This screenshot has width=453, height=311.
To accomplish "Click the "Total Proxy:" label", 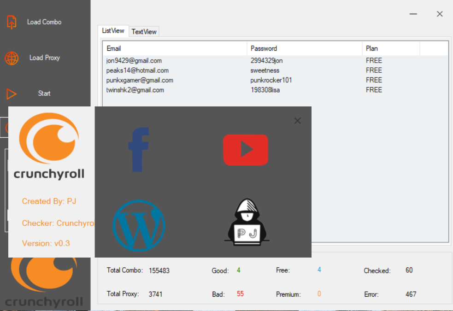I will tap(123, 294).
